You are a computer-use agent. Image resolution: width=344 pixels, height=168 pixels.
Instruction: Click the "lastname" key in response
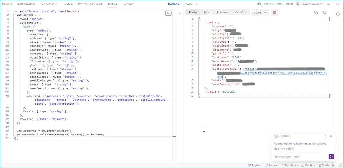[220, 57]
